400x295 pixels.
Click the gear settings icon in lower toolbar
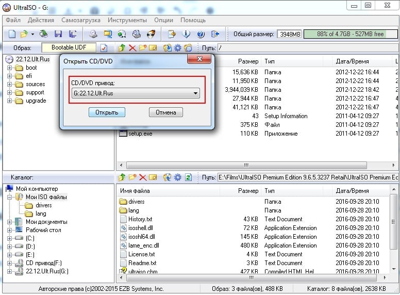pyautogui.click(x=178, y=177)
